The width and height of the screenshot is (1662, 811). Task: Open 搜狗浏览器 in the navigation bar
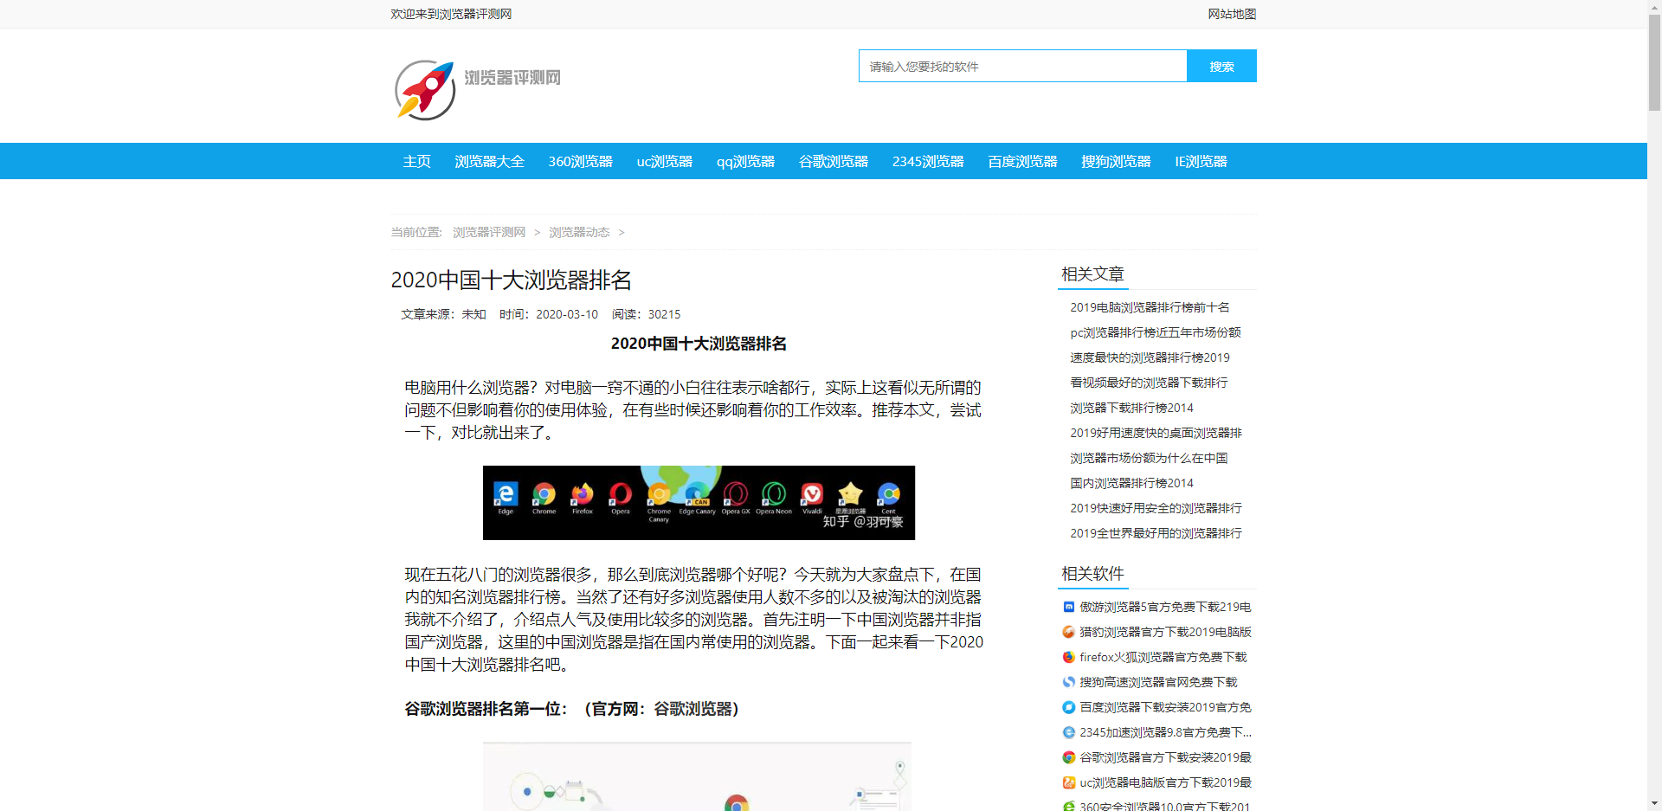click(1116, 161)
